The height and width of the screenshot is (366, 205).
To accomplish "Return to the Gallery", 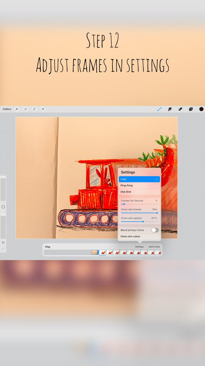I will pos(7,109).
